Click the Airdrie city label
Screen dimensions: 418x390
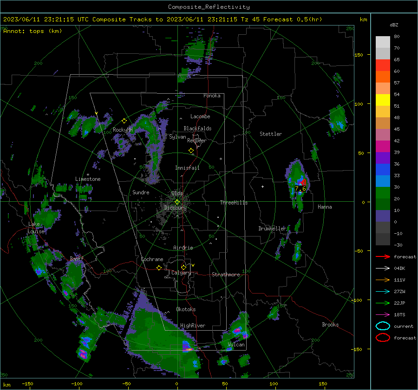point(183,248)
